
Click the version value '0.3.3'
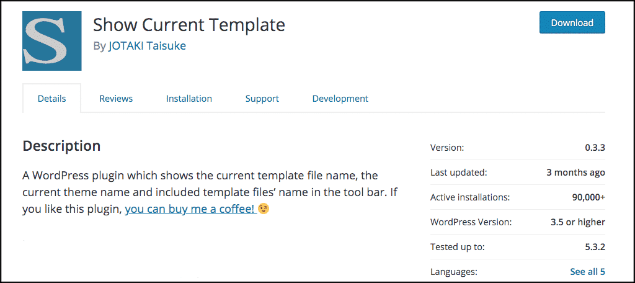[595, 148]
